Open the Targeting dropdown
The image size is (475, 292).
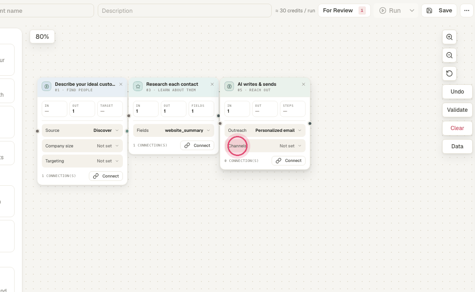point(82,161)
